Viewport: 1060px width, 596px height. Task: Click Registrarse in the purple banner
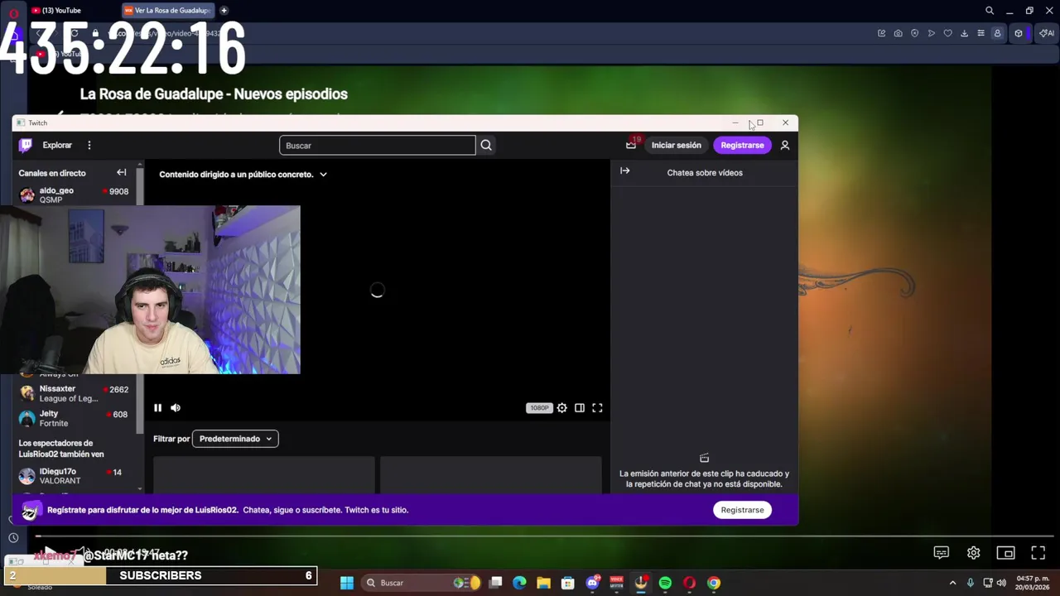pos(742,510)
